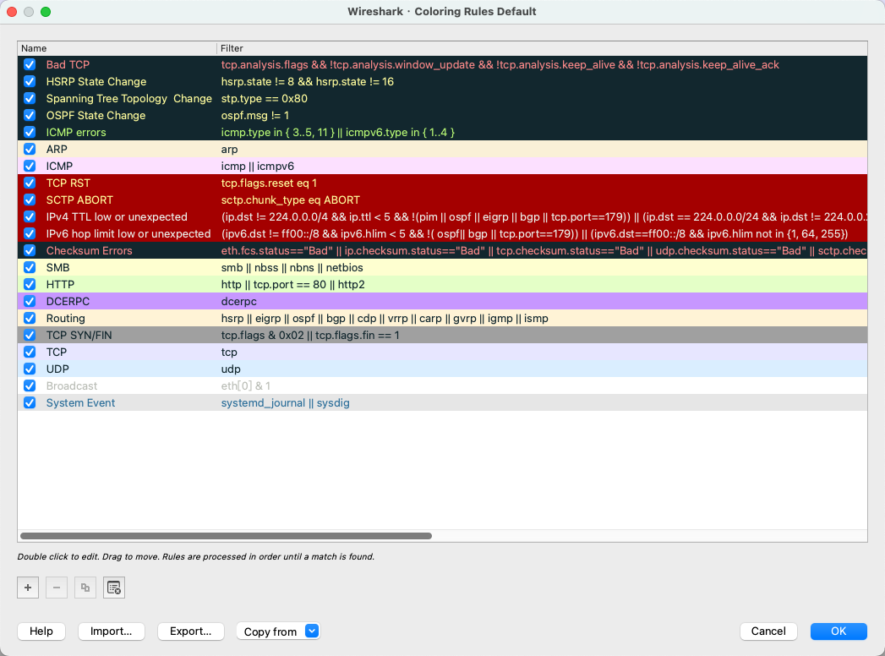Click the 'ospf.msg != 1' filter cell

pos(255,116)
